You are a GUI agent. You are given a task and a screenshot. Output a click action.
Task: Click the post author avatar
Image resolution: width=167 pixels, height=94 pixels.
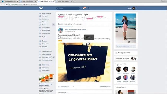[61, 30]
